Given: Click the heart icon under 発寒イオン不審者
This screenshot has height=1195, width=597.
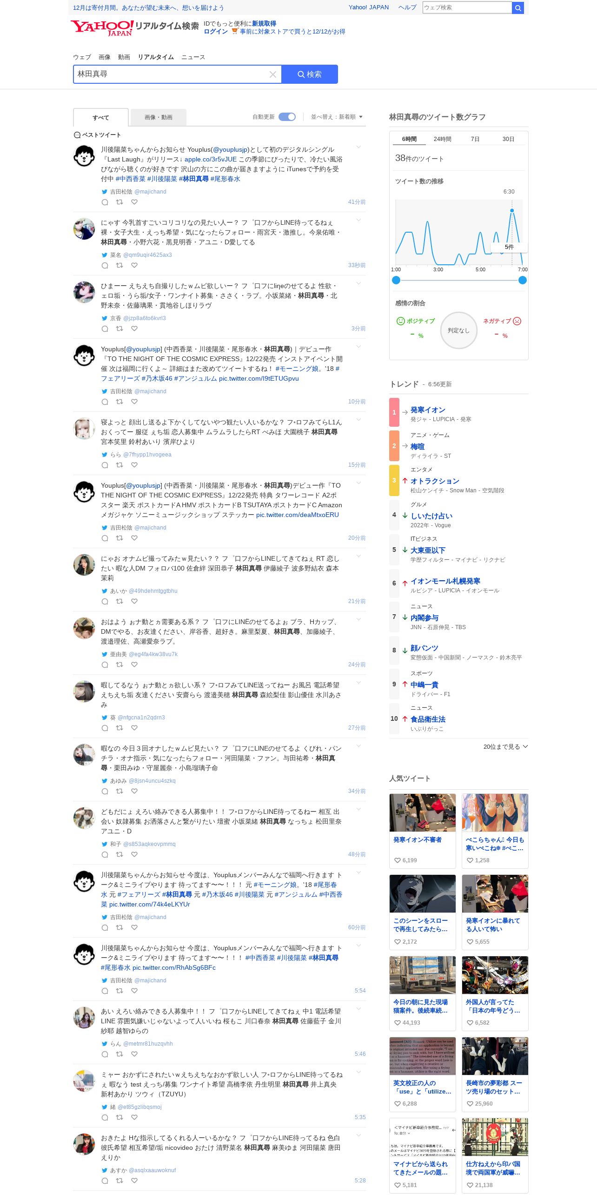Looking at the screenshot, I should coord(398,860).
